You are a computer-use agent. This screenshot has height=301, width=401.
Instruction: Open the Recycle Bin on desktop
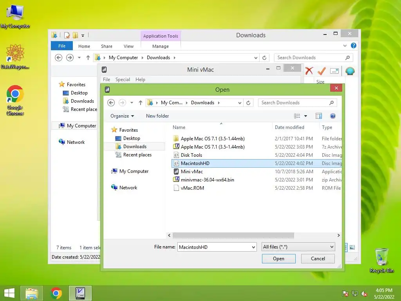pyautogui.click(x=381, y=260)
